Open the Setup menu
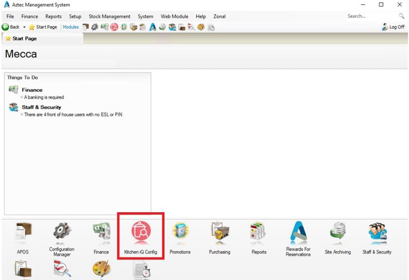The image size is (409, 280). point(75,16)
